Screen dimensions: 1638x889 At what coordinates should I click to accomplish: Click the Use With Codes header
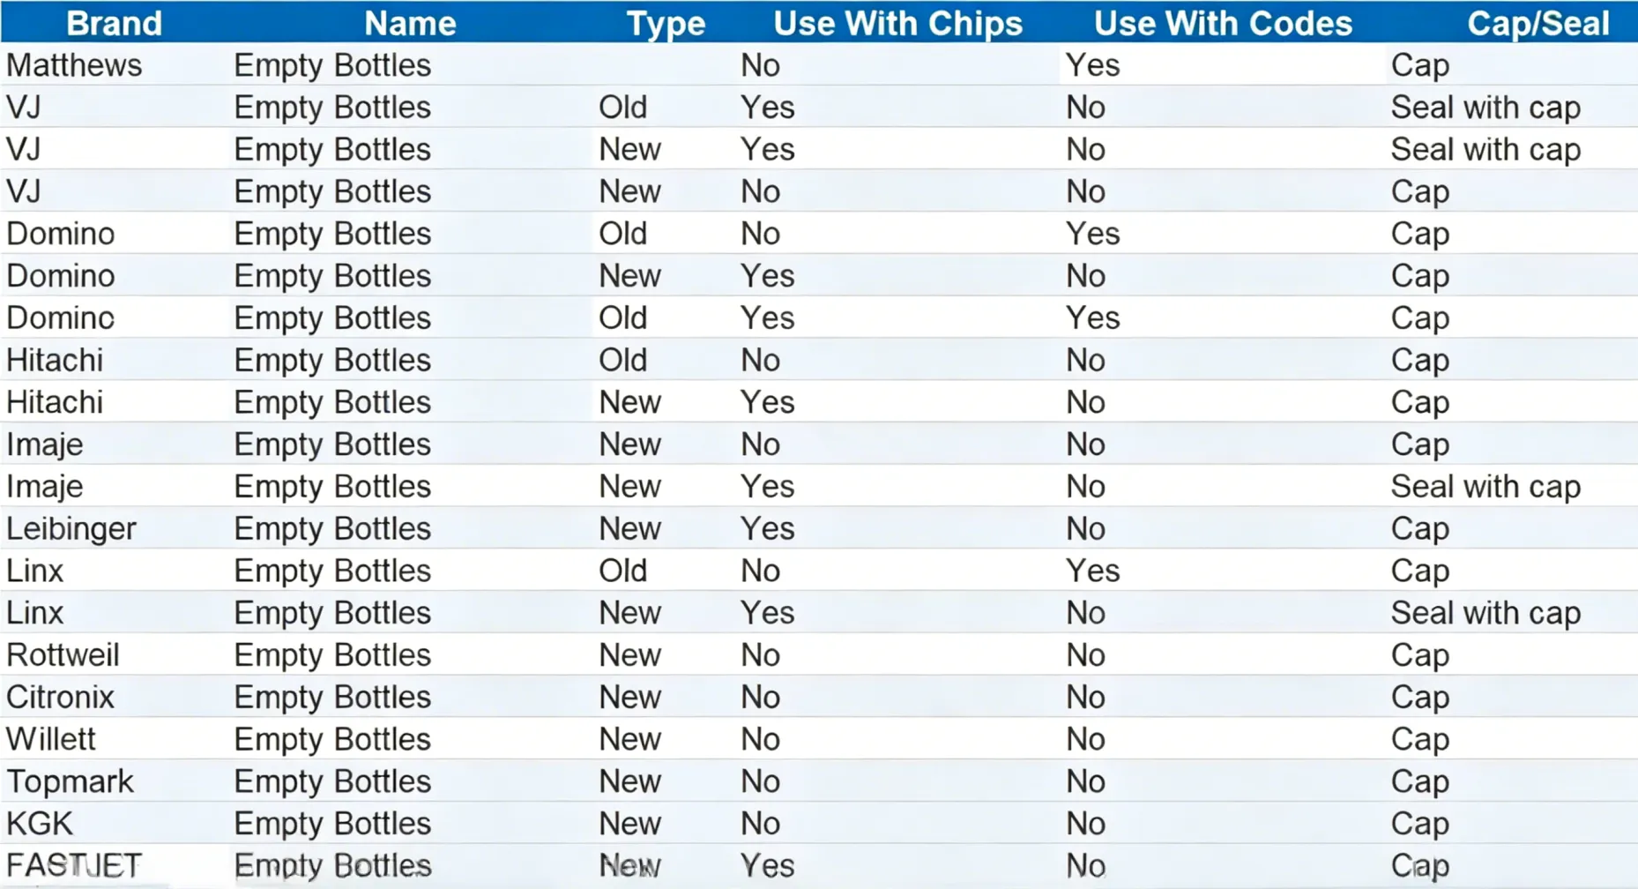(1223, 23)
